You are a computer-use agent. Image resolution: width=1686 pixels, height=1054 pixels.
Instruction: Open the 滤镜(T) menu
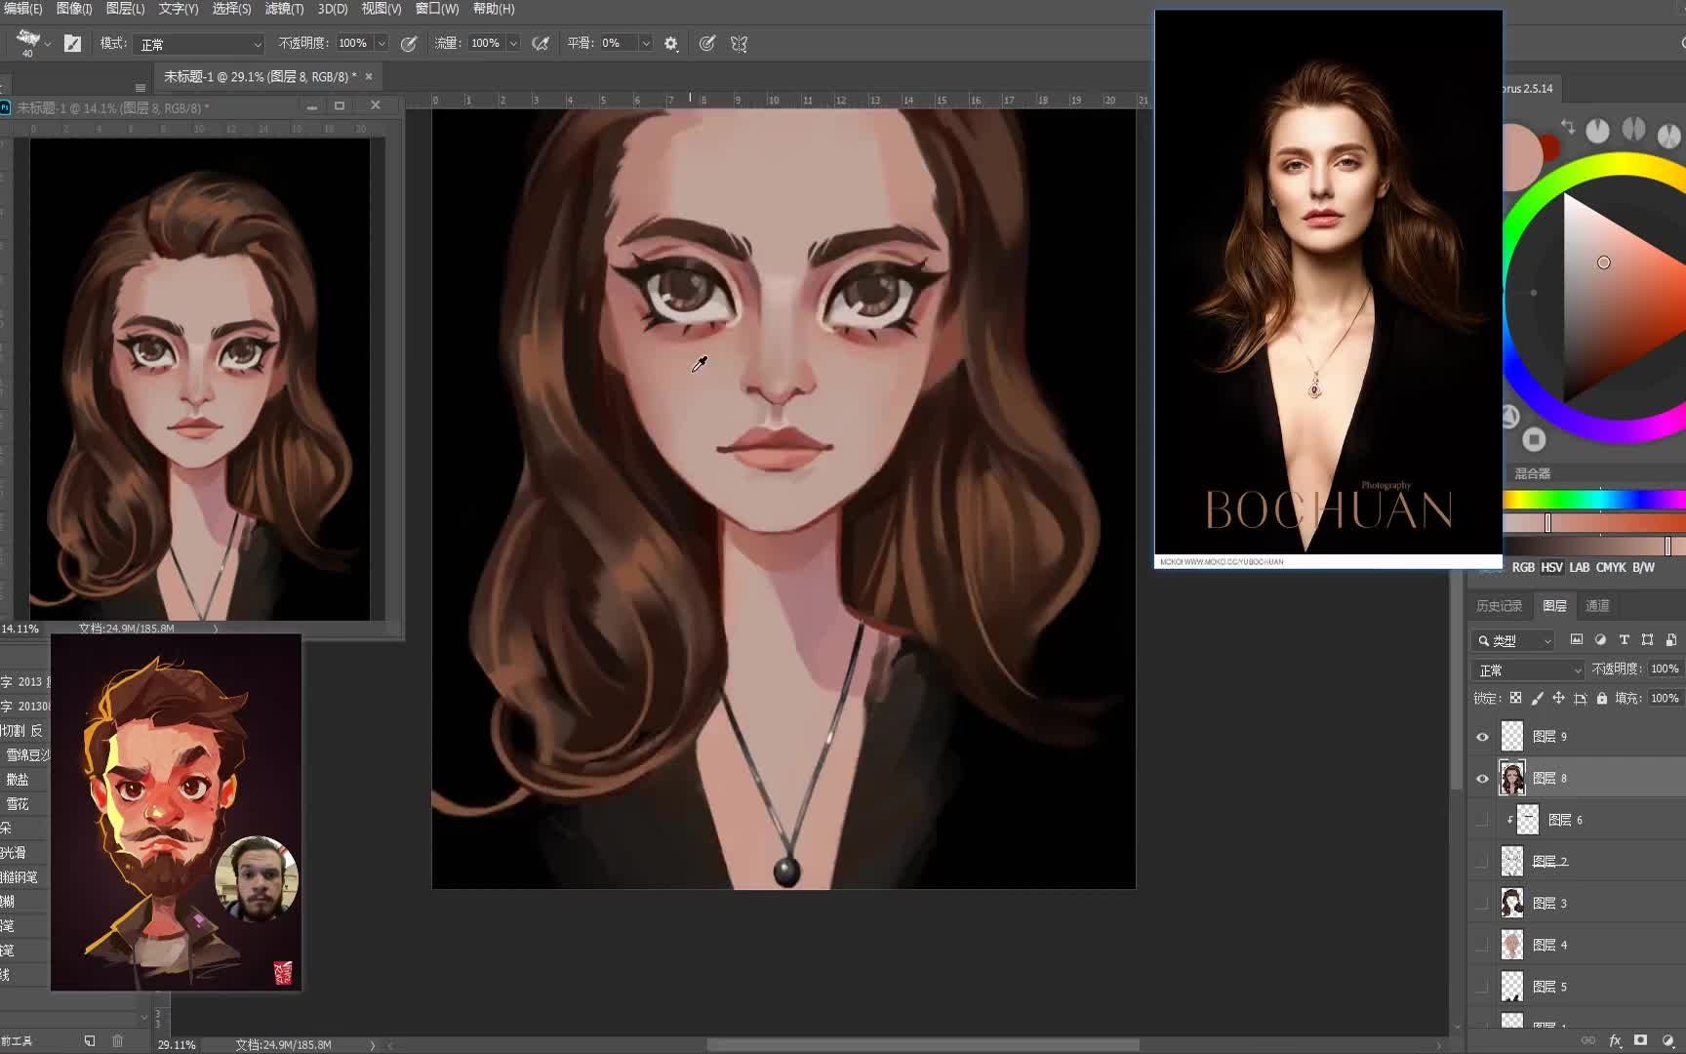coord(285,9)
